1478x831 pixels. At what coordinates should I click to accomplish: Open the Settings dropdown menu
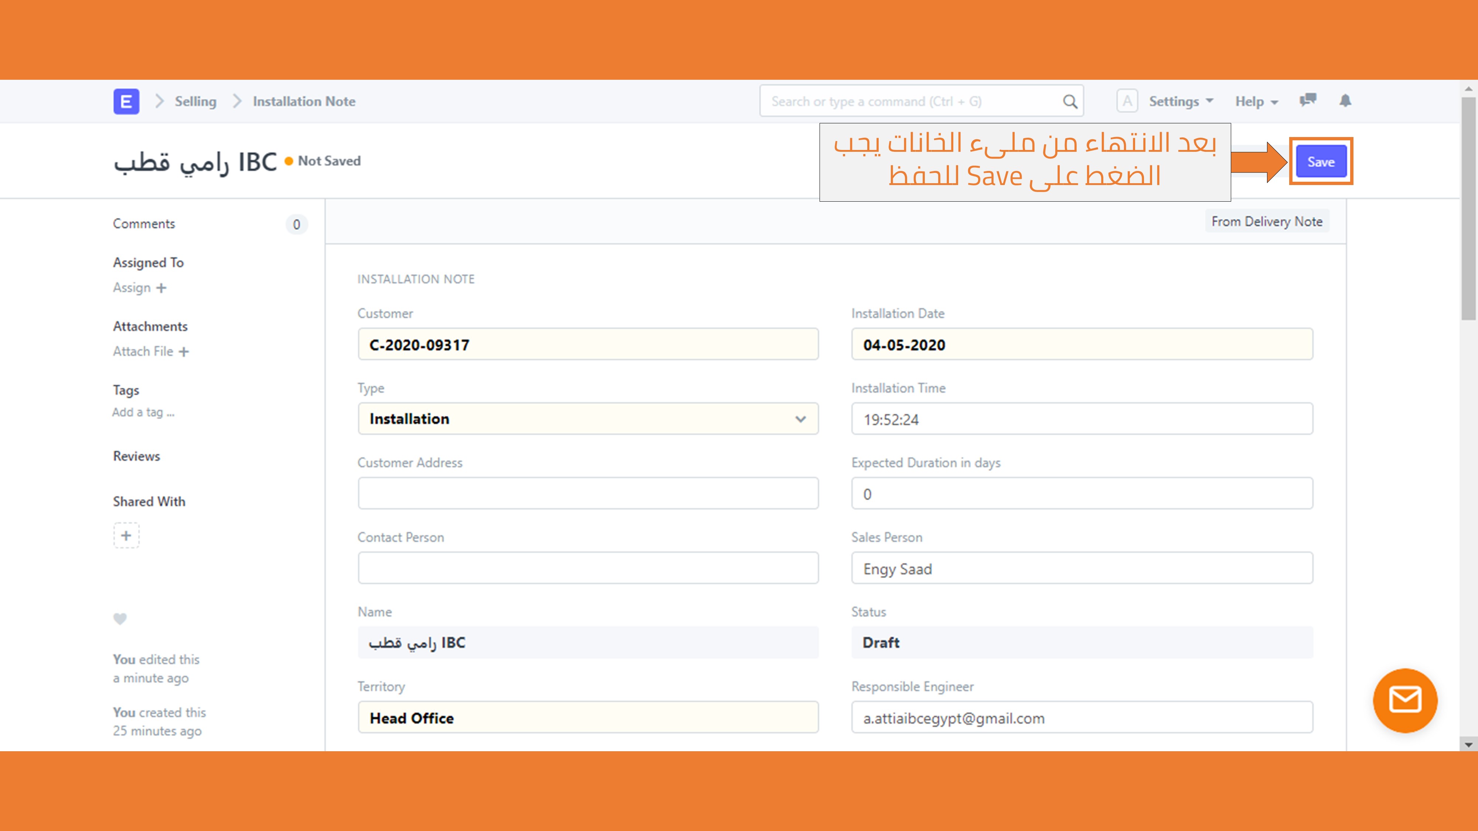(x=1181, y=102)
